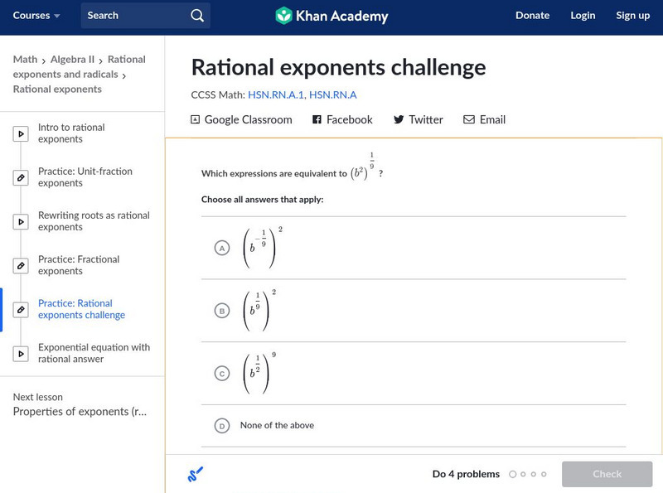The width and height of the screenshot is (663, 493).
Task: Click the Facebook share icon
Action: coord(317,119)
